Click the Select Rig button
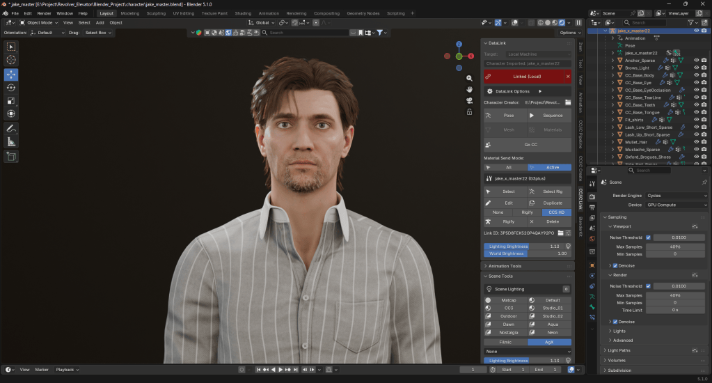712x383 pixels. [549, 191]
